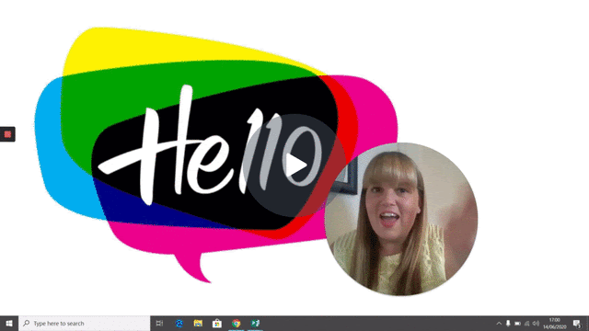Play the Hello video
Screen dimensions: 589x331
coord(294,165)
